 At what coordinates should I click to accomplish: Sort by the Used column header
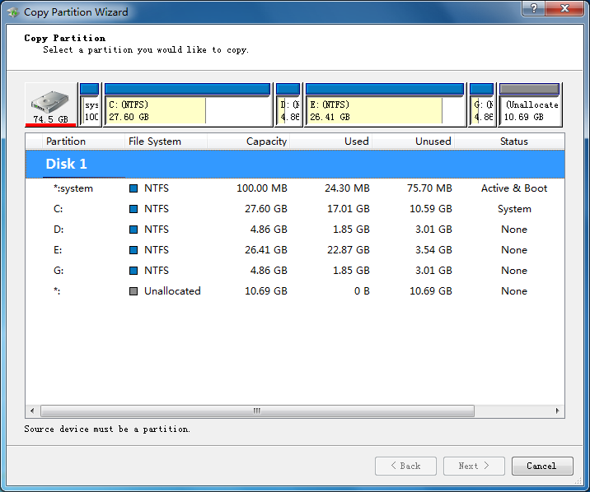point(331,142)
